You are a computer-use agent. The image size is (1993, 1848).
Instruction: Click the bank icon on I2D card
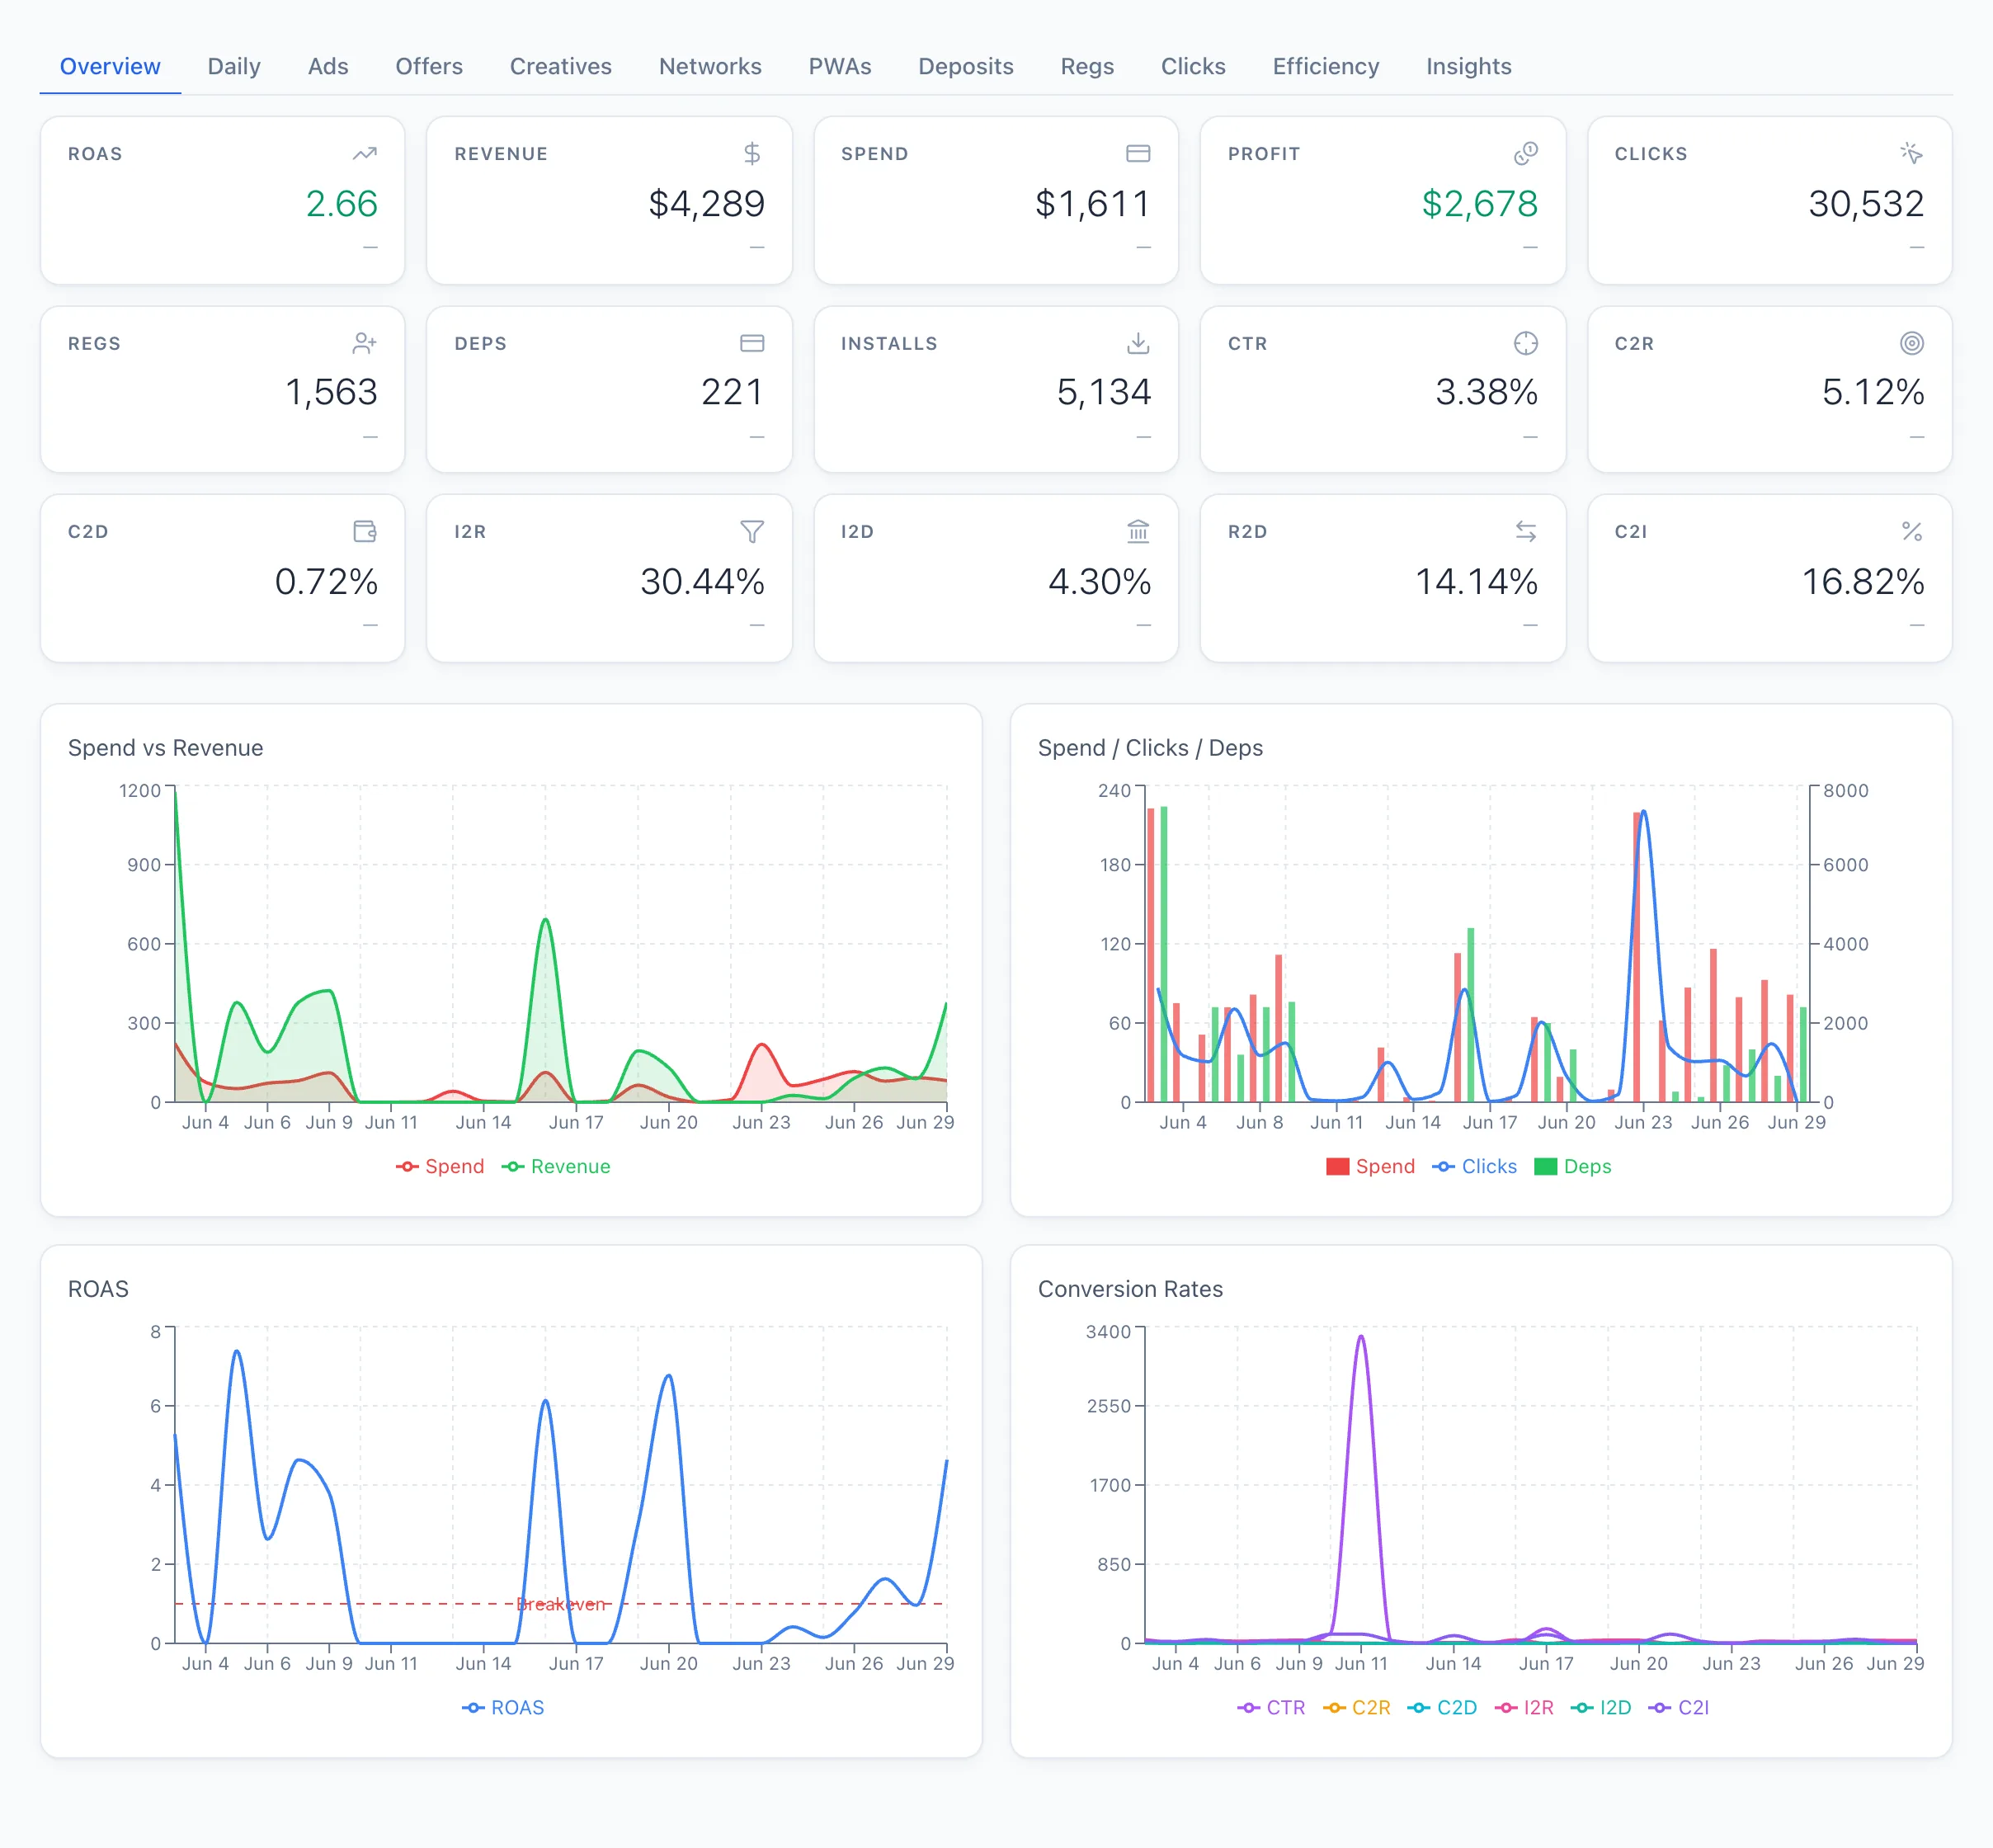(1138, 531)
